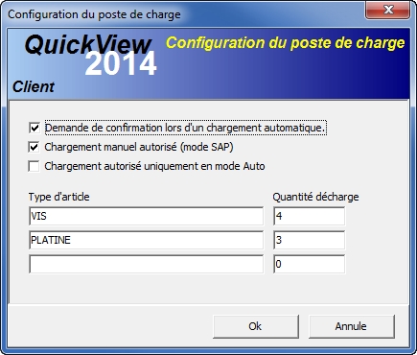Select the empty third article type field
The image size is (417, 355).
[146, 264]
